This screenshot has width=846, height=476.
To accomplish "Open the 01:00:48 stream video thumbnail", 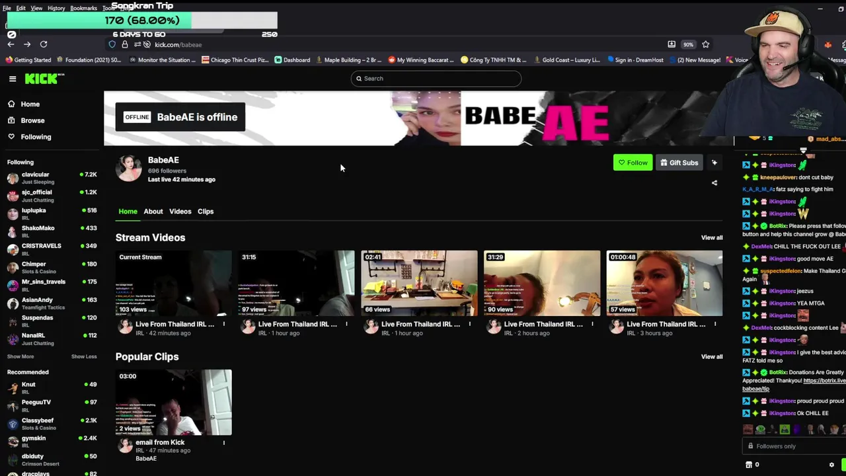I will [x=664, y=283].
